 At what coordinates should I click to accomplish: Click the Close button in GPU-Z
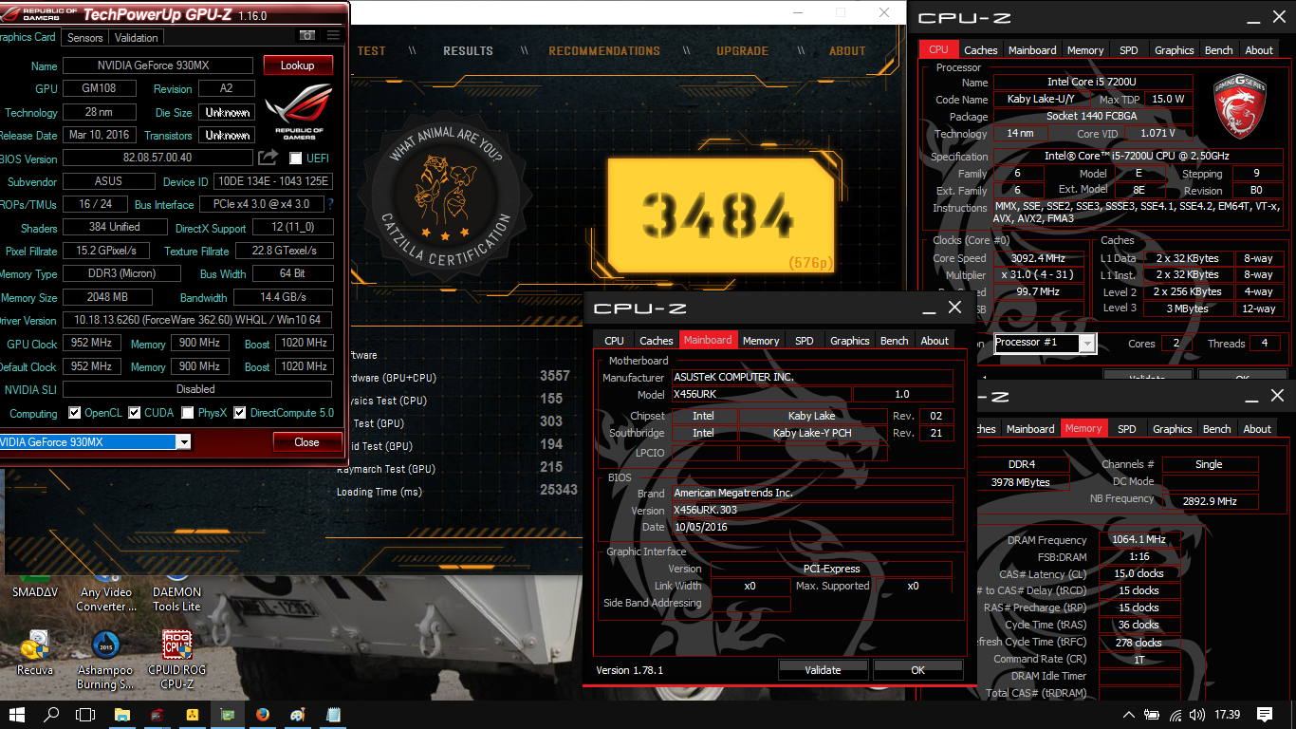(x=306, y=442)
